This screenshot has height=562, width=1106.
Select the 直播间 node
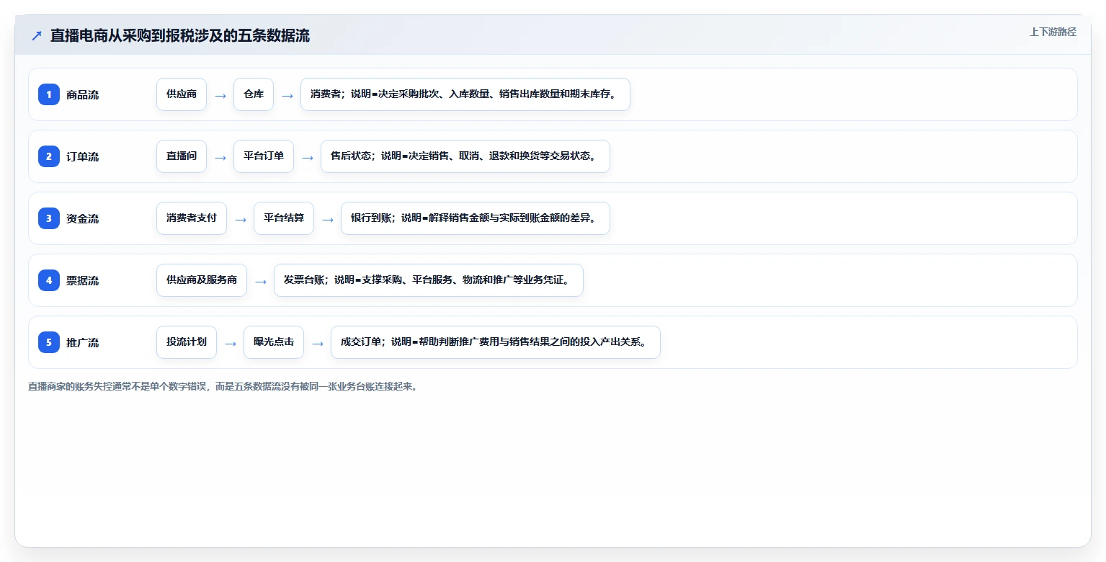tap(182, 156)
